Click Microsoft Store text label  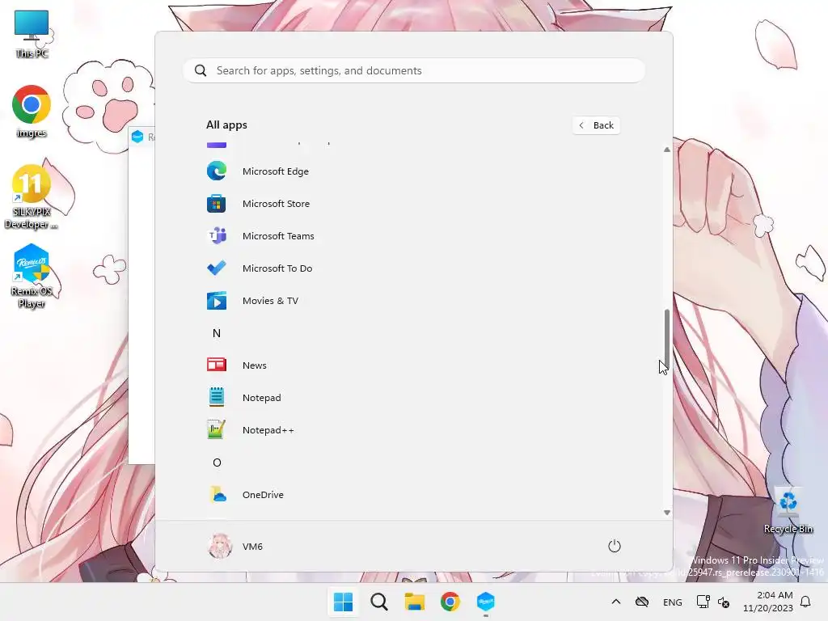coord(277,203)
